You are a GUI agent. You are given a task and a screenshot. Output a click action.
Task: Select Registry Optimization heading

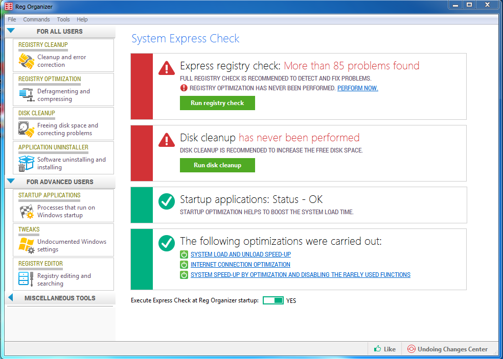pos(50,79)
